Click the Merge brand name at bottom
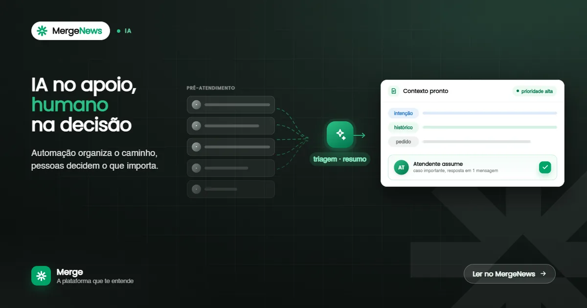Image resolution: width=587 pixels, height=308 pixels. coord(70,272)
